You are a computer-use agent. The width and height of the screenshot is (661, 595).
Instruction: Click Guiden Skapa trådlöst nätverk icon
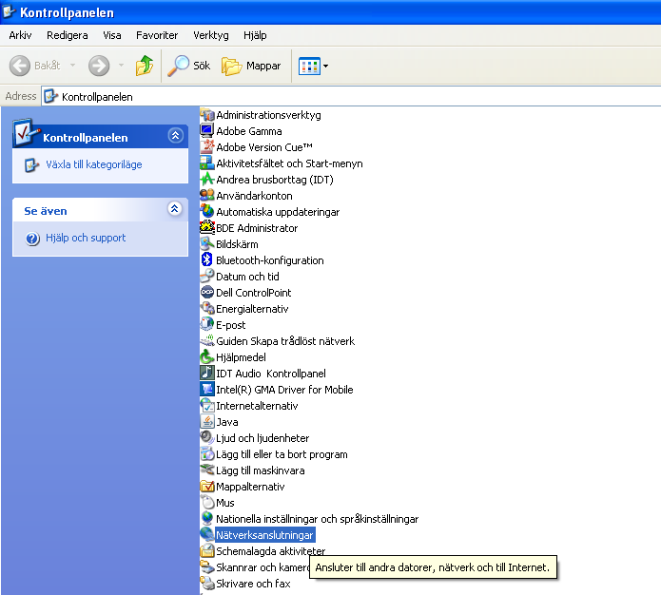tap(207, 341)
